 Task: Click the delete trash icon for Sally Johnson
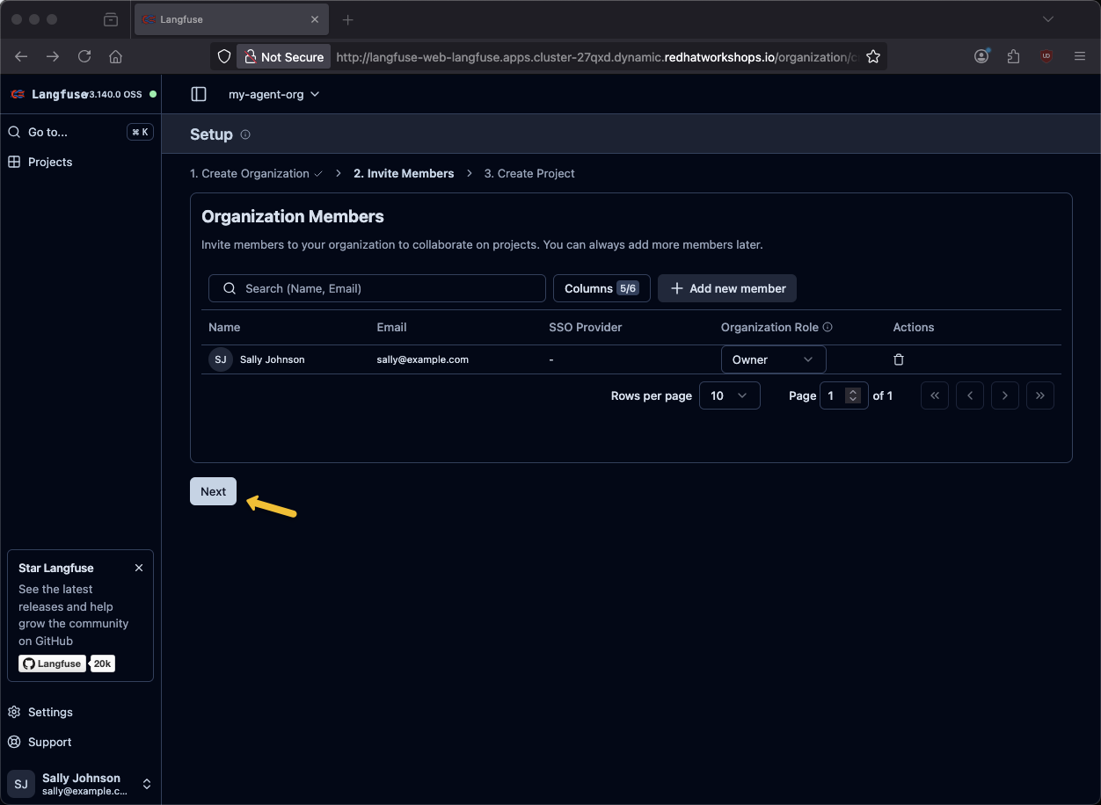pos(899,359)
